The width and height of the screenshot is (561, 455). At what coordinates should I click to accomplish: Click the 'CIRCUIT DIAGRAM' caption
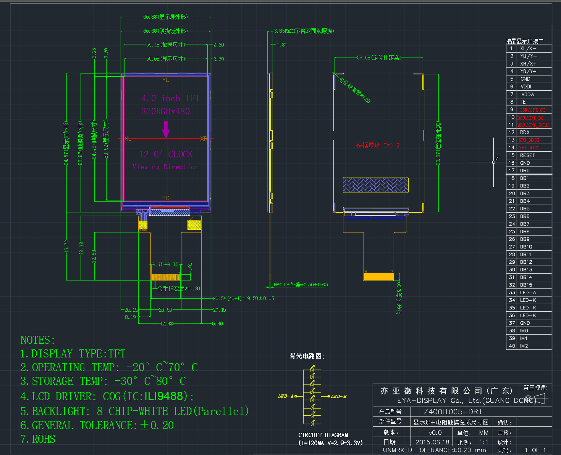tap(323, 435)
